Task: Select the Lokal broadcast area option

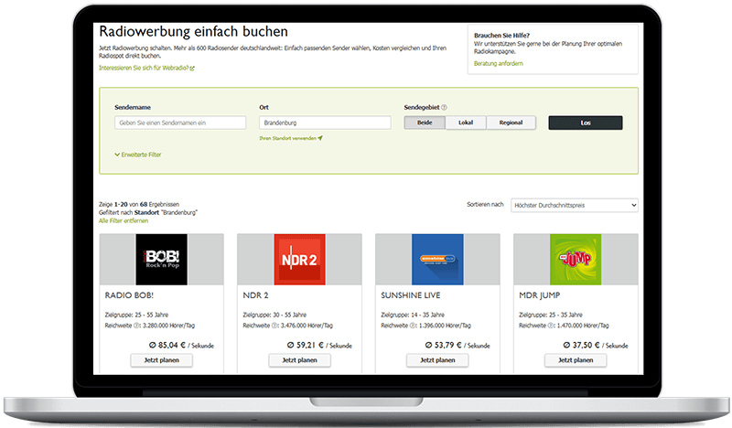Action: (x=466, y=123)
